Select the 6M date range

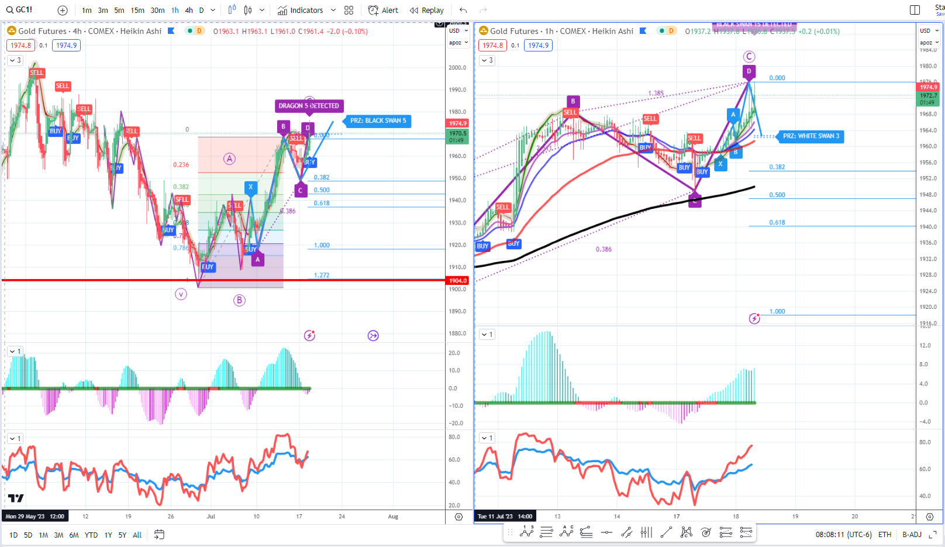74,535
